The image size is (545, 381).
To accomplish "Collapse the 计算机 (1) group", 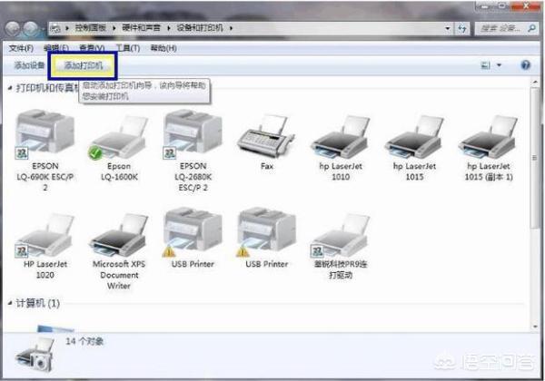I will point(10,303).
